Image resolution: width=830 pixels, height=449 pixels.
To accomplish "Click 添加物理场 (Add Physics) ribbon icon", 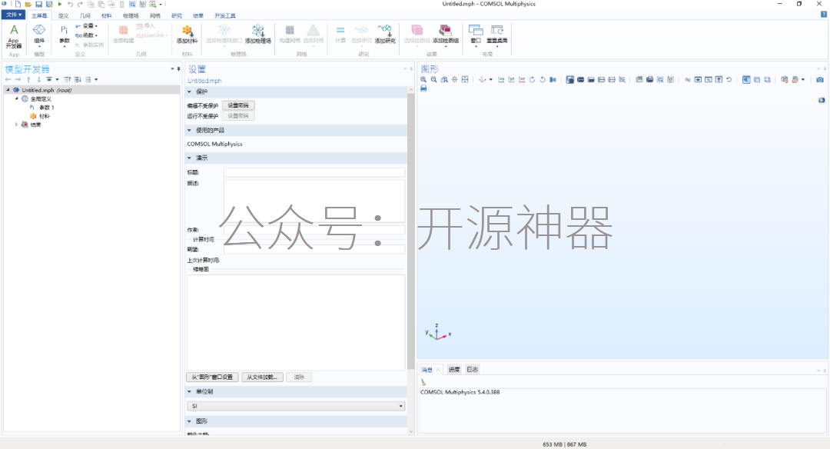I will coord(257,35).
